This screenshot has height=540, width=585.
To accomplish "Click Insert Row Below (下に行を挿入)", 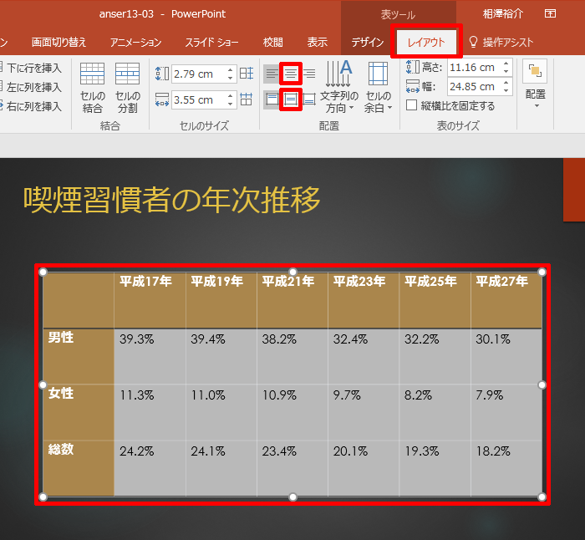I will pyautogui.click(x=32, y=68).
